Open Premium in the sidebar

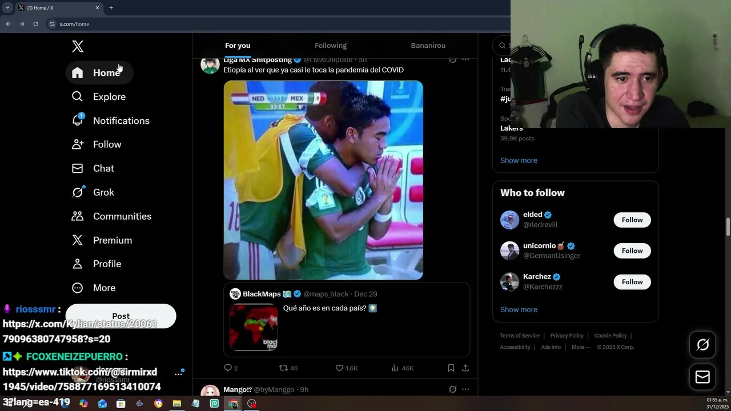point(102,240)
